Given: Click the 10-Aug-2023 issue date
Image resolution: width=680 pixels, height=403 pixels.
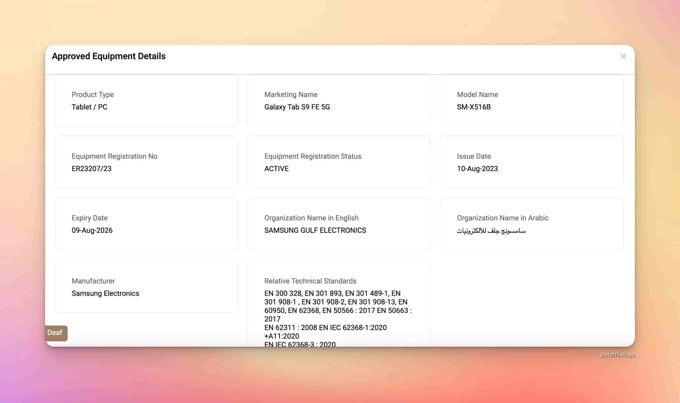Looking at the screenshot, I should 477,169.
